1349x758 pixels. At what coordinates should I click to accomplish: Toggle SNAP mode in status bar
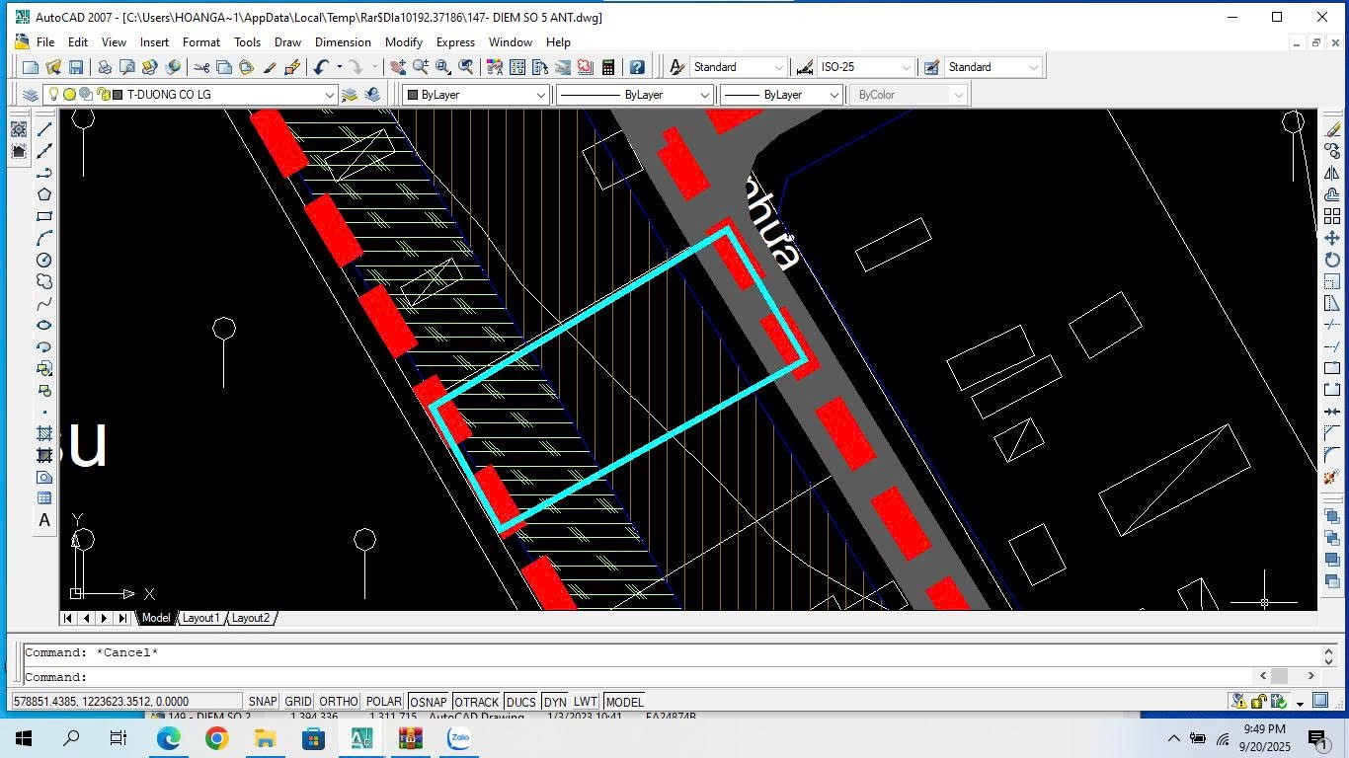pos(262,702)
